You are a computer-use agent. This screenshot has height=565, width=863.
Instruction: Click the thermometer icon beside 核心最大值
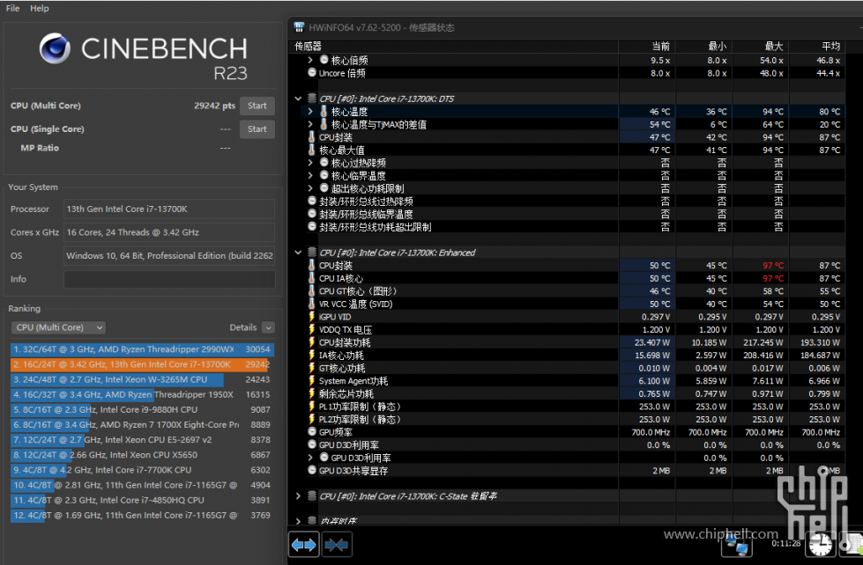tap(311, 150)
